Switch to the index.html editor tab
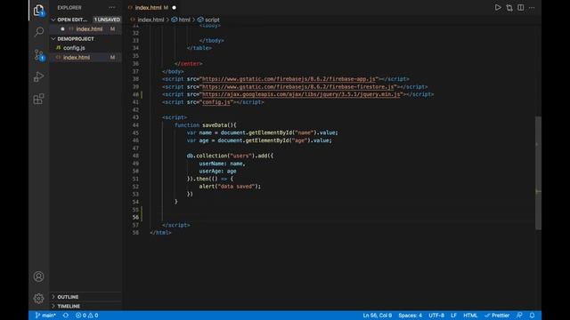The height and width of the screenshot is (320, 570). click(148, 7)
